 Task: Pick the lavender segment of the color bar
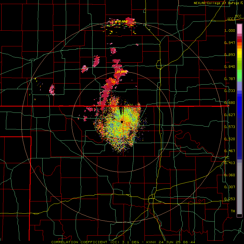(239, 86)
